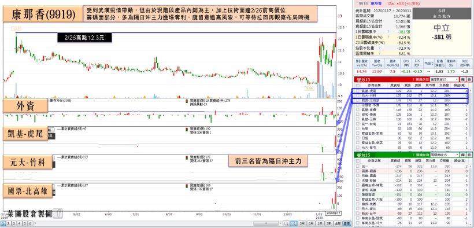Set chart range to 全部

click(x=338, y=223)
